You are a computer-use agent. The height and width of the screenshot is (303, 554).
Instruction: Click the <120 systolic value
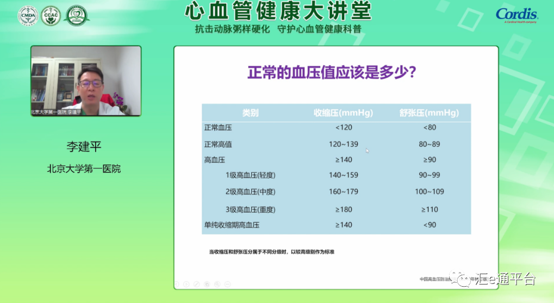[x=344, y=127]
